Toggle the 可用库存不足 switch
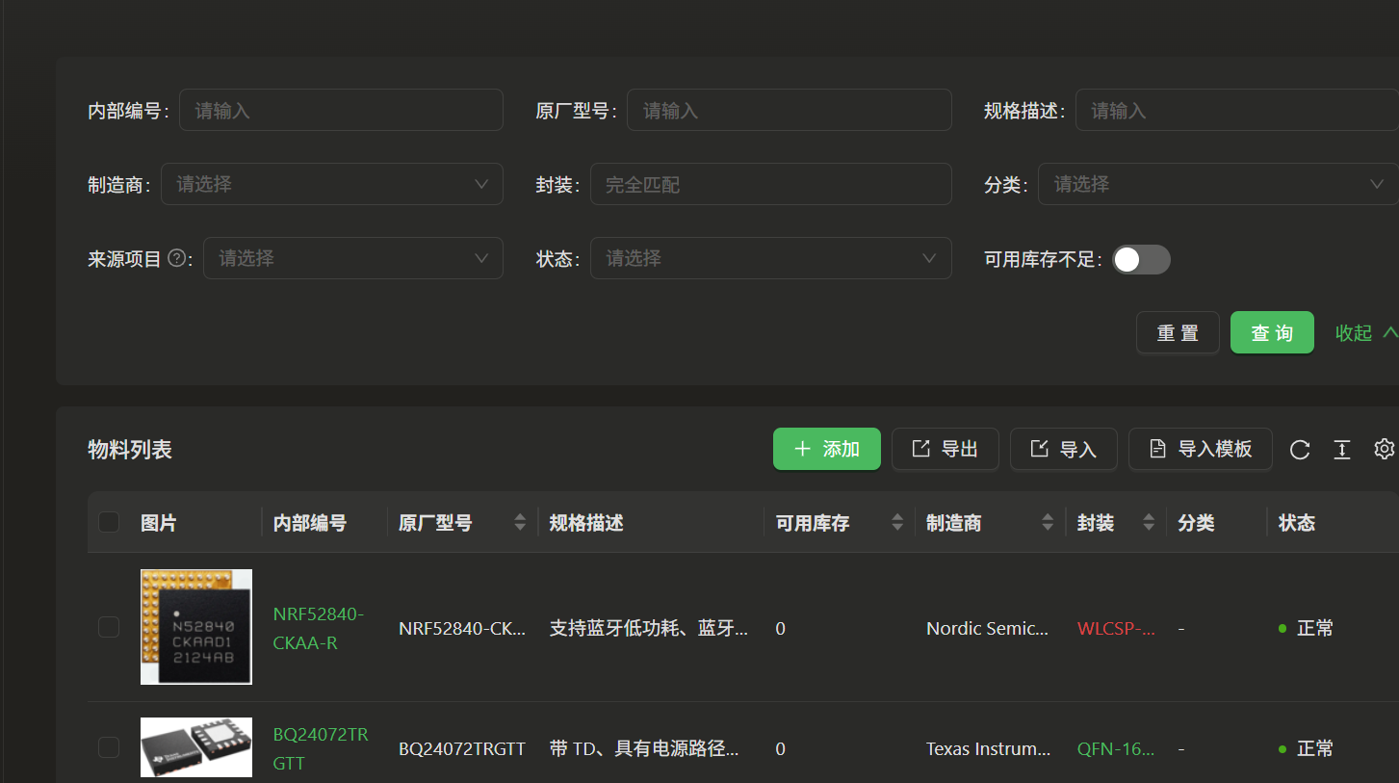Image resolution: width=1399 pixels, height=783 pixels. (1141, 259)
